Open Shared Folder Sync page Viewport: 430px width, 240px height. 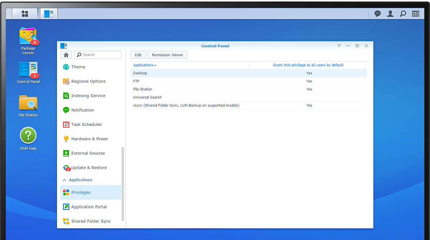click(91, 221)
